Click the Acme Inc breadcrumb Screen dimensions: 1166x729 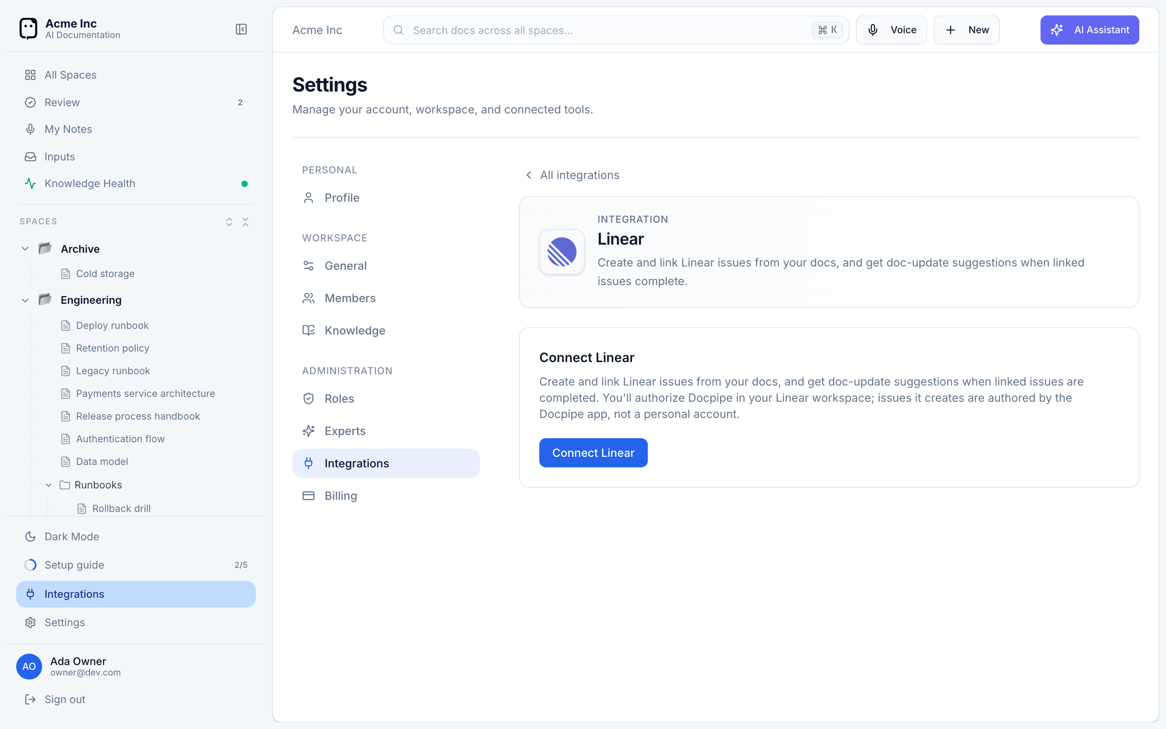click(317, 30)
